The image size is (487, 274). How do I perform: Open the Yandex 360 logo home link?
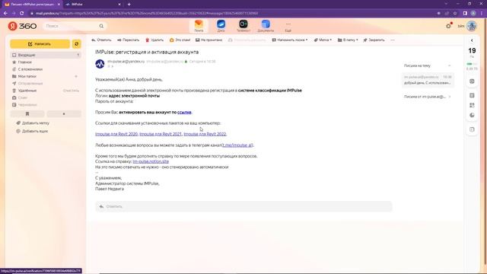click(22, 26)
